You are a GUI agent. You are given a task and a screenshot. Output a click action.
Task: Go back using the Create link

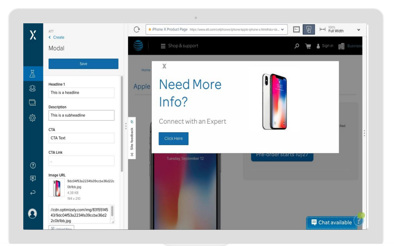coord(57,38)
